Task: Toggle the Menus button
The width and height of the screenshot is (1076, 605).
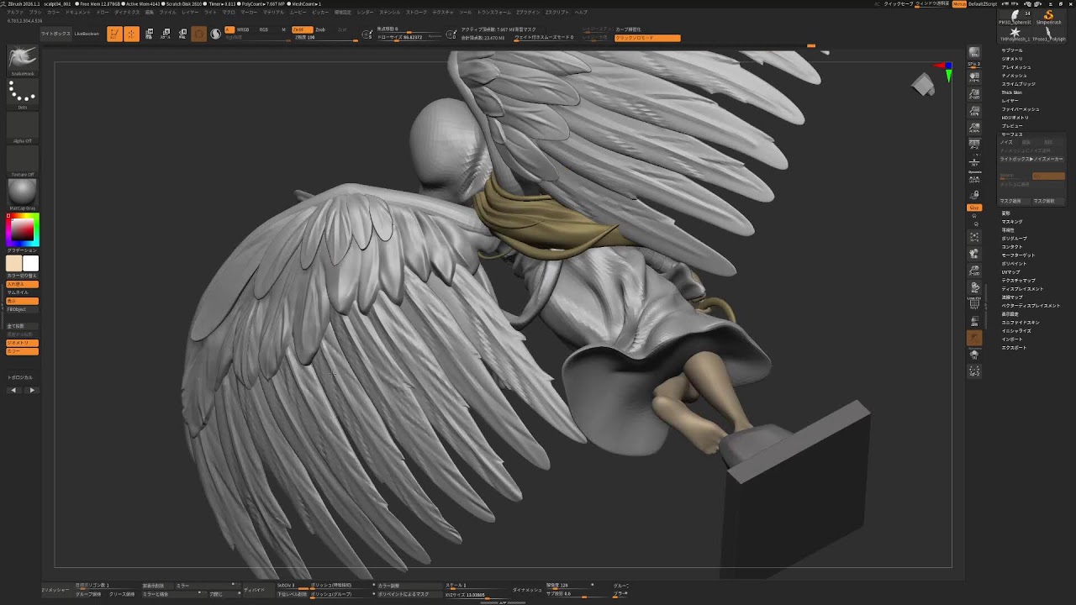Action: (x=958, y=4)
